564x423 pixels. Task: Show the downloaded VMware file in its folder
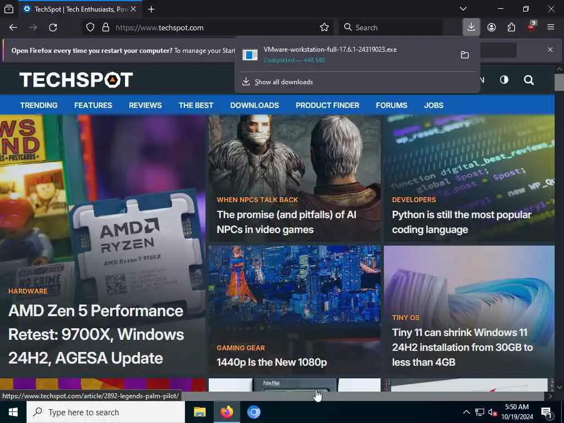465,55
